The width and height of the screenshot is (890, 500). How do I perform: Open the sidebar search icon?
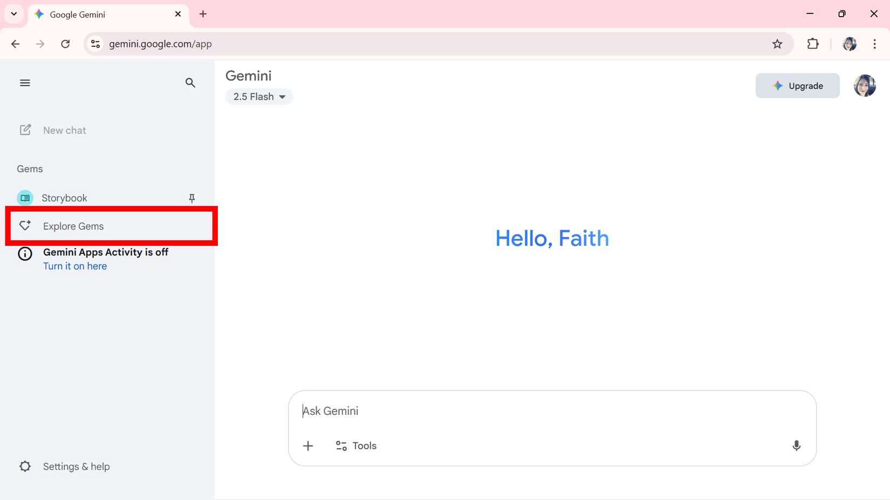pos(190,82)
